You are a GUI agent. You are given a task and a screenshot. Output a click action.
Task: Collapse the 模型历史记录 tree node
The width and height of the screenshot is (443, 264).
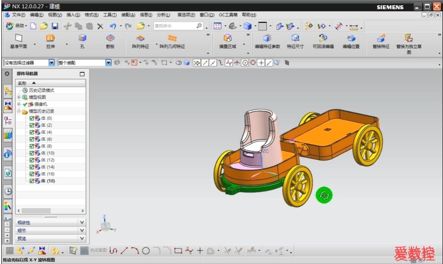[19, 111]
